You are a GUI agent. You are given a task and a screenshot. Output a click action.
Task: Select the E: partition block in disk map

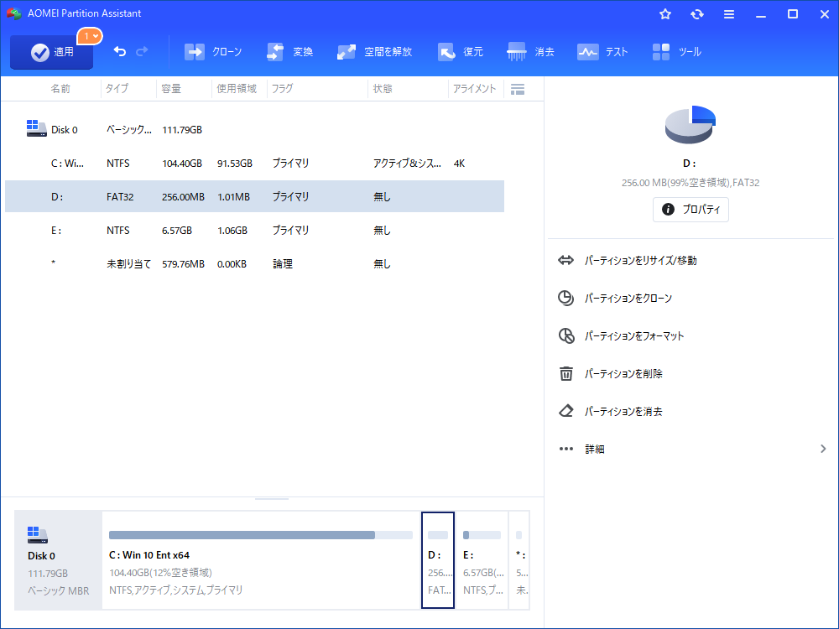pos(482,559)
